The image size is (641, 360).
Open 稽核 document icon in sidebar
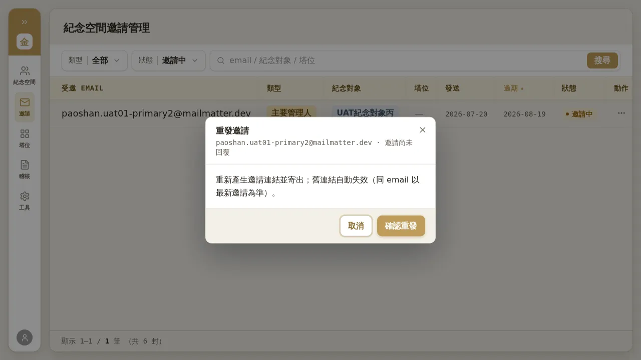tap(25, 169)
